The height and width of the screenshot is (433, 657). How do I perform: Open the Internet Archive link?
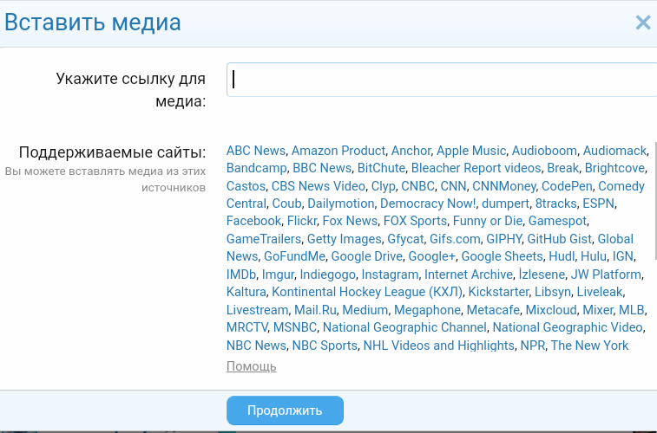coord(469,275)
